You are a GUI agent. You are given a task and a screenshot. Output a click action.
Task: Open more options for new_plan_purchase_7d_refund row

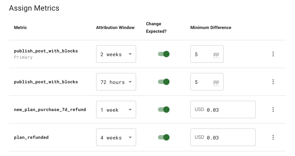coord(273,110)
